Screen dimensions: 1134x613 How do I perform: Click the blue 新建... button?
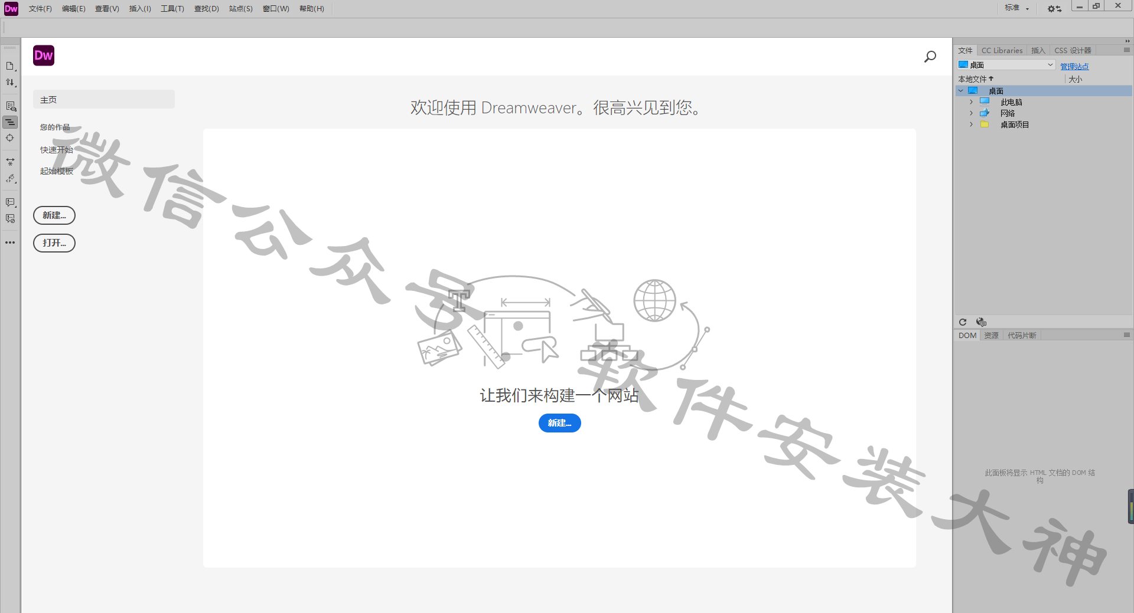(x=559, y=423)
